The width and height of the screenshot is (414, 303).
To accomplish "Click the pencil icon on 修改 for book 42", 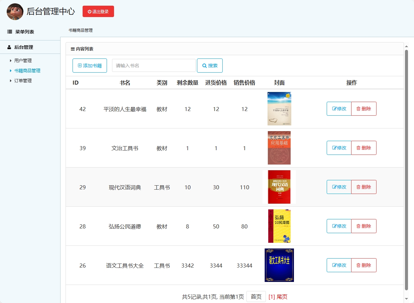I will (334, 109).
